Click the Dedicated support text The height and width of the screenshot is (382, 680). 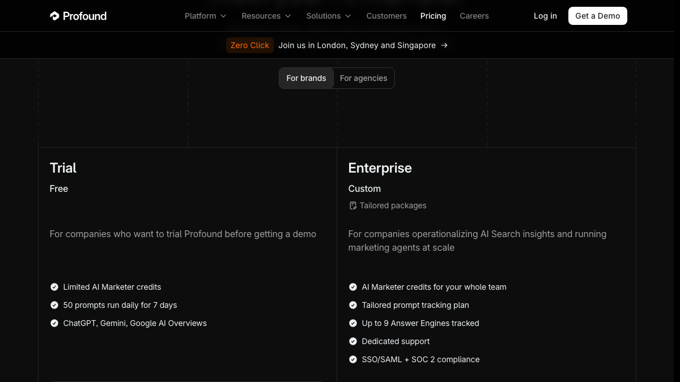(396, 341)
